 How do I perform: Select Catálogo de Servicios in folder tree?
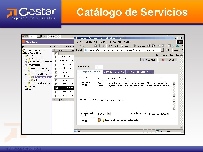[43, 77]
